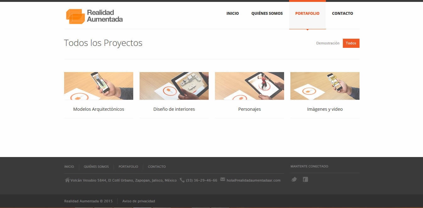View the Personajes project thumbnail
Screen dimensions: 423x208
[x=250, y=86]
